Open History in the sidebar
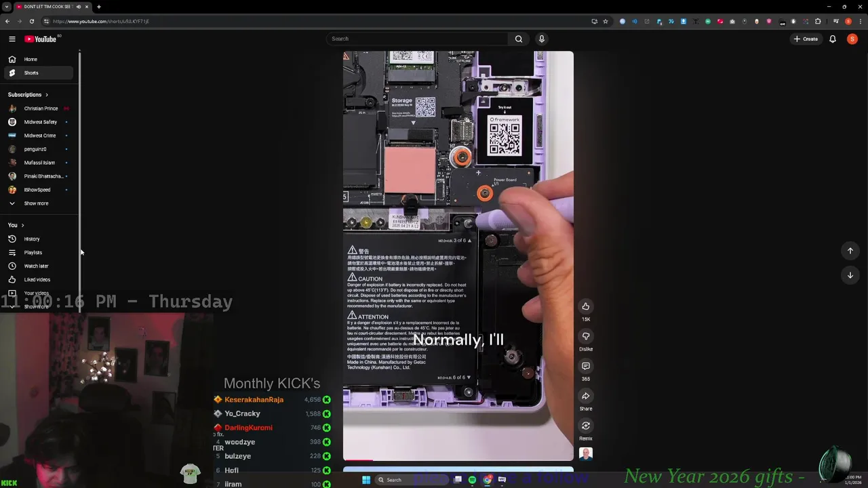The height and width of the screenshot is (488, 868). 38,239
